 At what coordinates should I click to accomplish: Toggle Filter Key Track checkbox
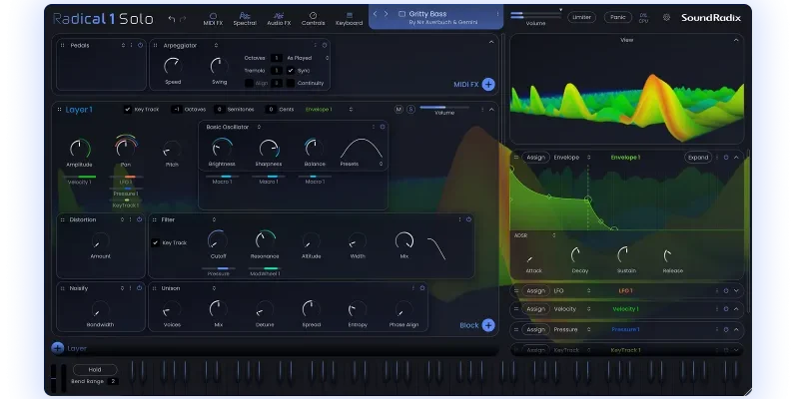click(155, 243)
